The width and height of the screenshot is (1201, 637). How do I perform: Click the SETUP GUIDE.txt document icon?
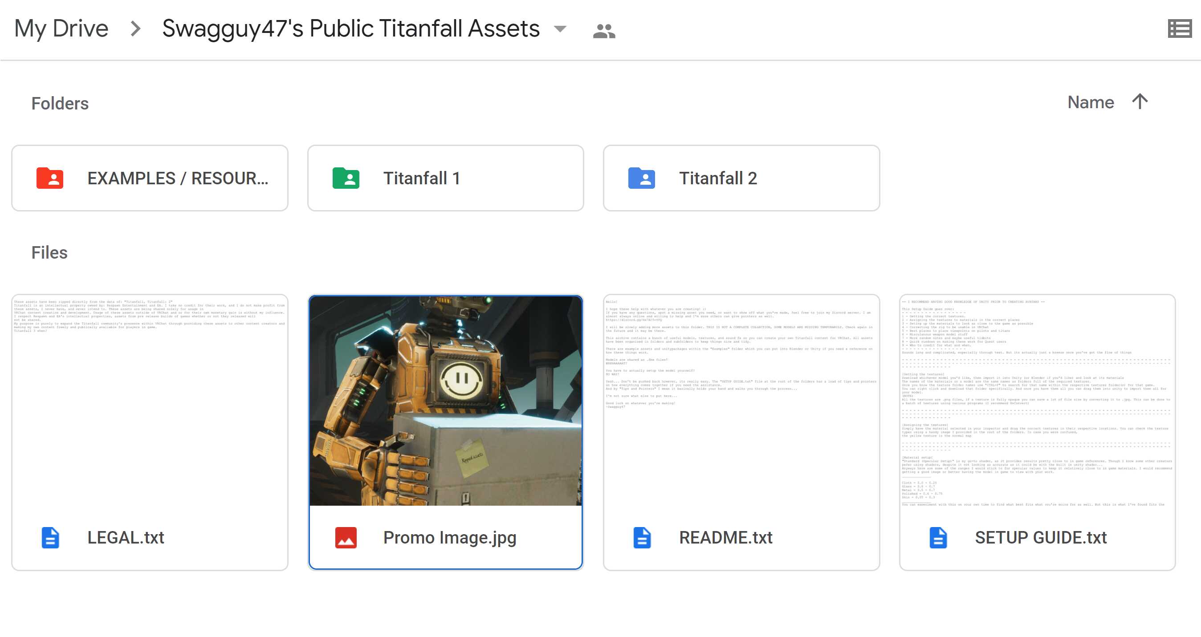(x=937, y=537)
